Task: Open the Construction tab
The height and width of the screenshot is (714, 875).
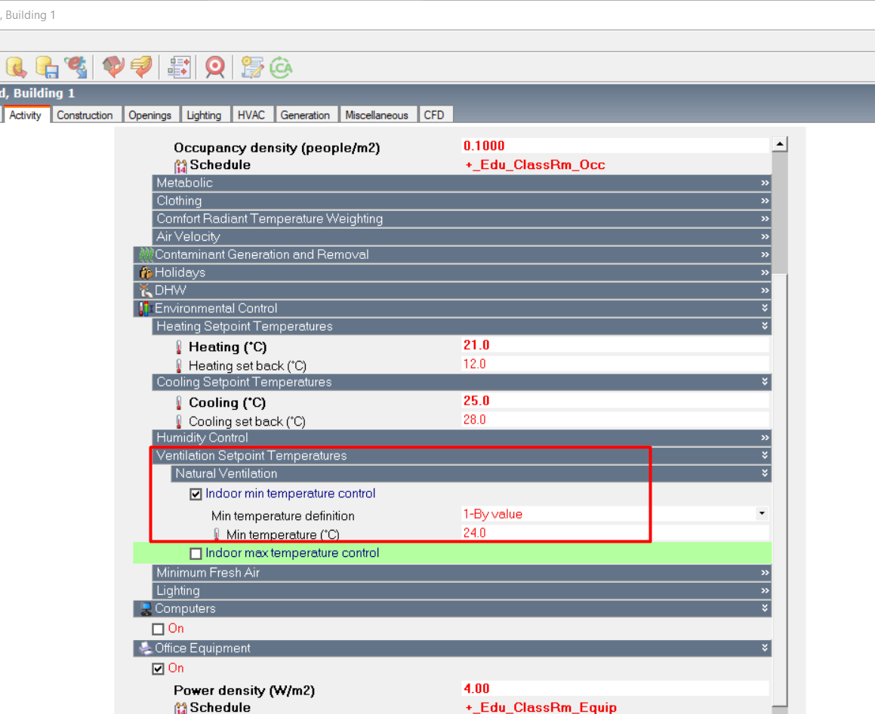Action: pyautogui.click(x=85, y=115)
